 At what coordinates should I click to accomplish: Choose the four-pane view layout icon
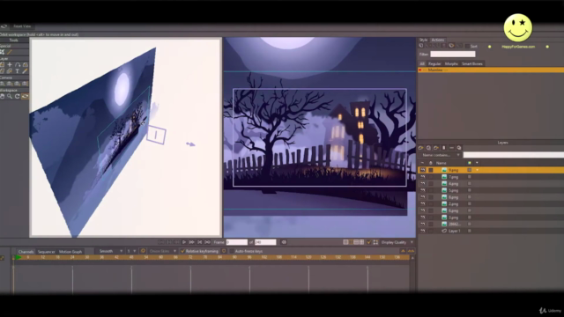[361, 242]
